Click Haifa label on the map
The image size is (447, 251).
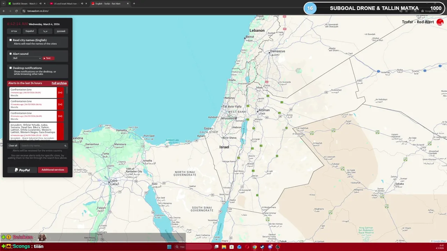click(232, 80)
